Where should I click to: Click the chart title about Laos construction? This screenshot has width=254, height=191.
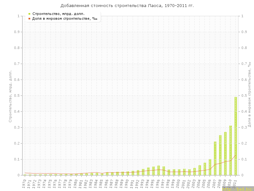tap(127, 6)
